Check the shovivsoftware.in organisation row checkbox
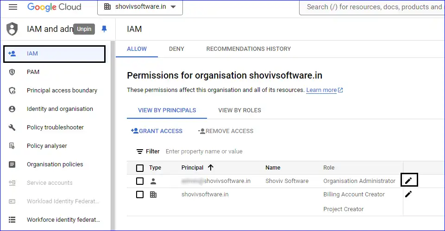Screen dimensions: 445x231 [x=140, y=195]
